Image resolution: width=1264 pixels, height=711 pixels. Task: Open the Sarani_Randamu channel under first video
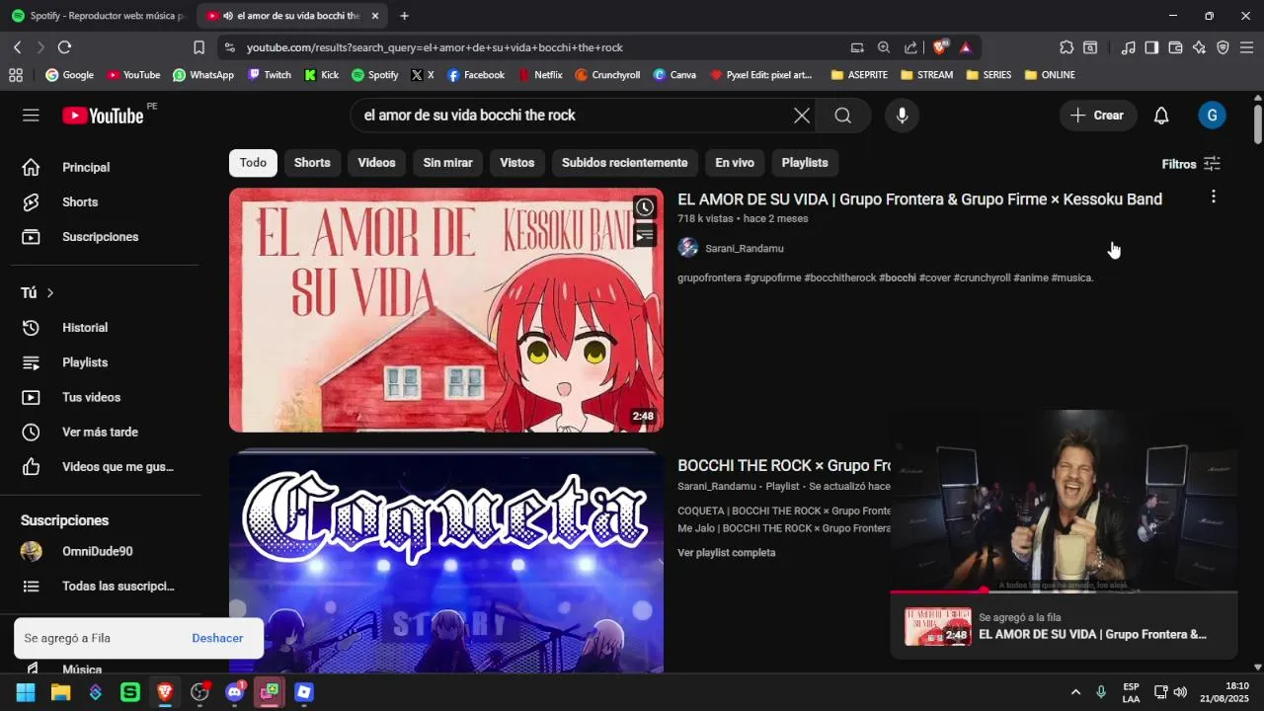point(745,249)
